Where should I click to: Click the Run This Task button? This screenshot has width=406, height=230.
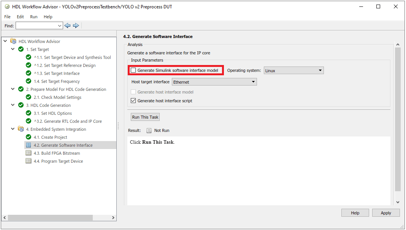tap(145, 117)
